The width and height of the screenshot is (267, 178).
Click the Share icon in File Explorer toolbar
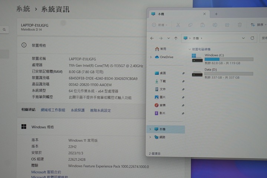coord(227,25)
